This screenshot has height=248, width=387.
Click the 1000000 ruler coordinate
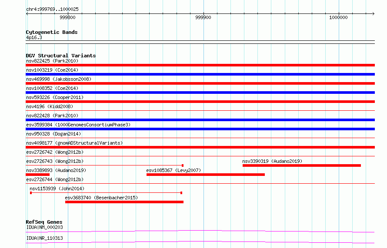click(x=338, y=17)
